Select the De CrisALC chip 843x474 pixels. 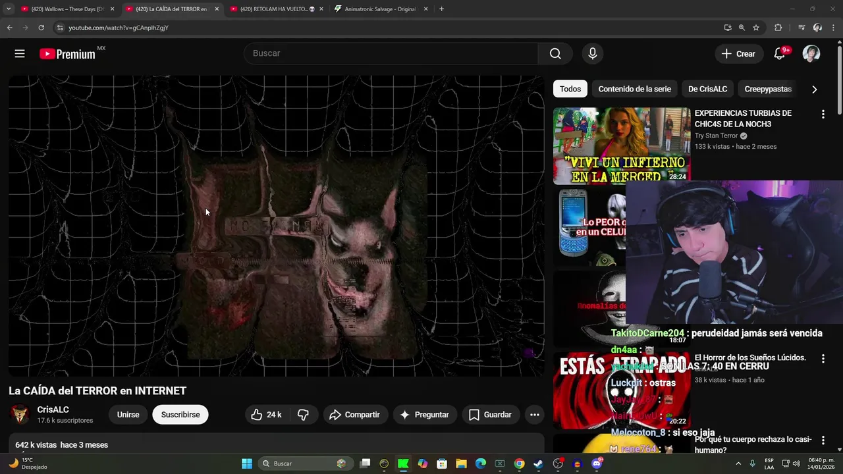coord(707,90)
